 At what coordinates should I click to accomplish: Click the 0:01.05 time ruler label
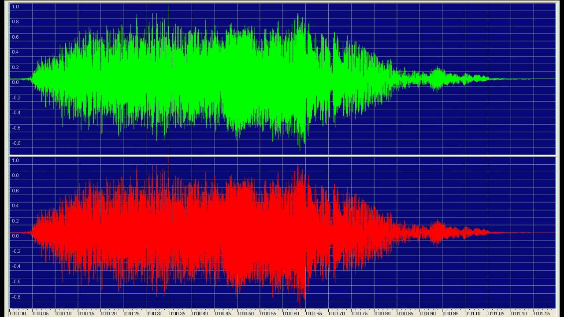[496, 313]
